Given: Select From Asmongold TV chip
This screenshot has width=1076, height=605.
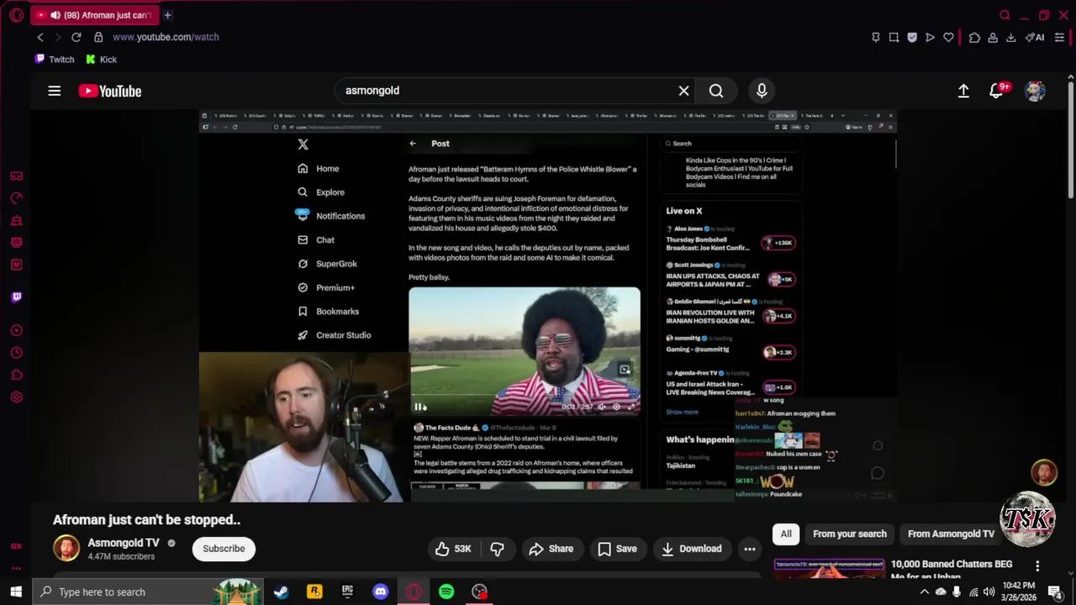Looking at the screenshot, I should tap(951, 534).
